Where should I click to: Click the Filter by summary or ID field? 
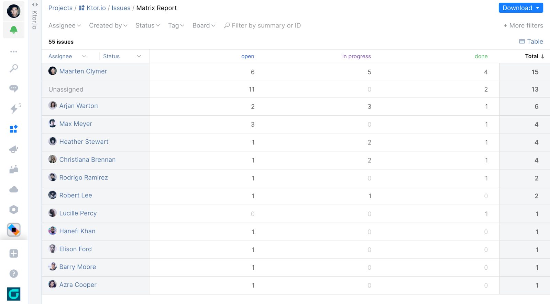click(x=263, y=25)
